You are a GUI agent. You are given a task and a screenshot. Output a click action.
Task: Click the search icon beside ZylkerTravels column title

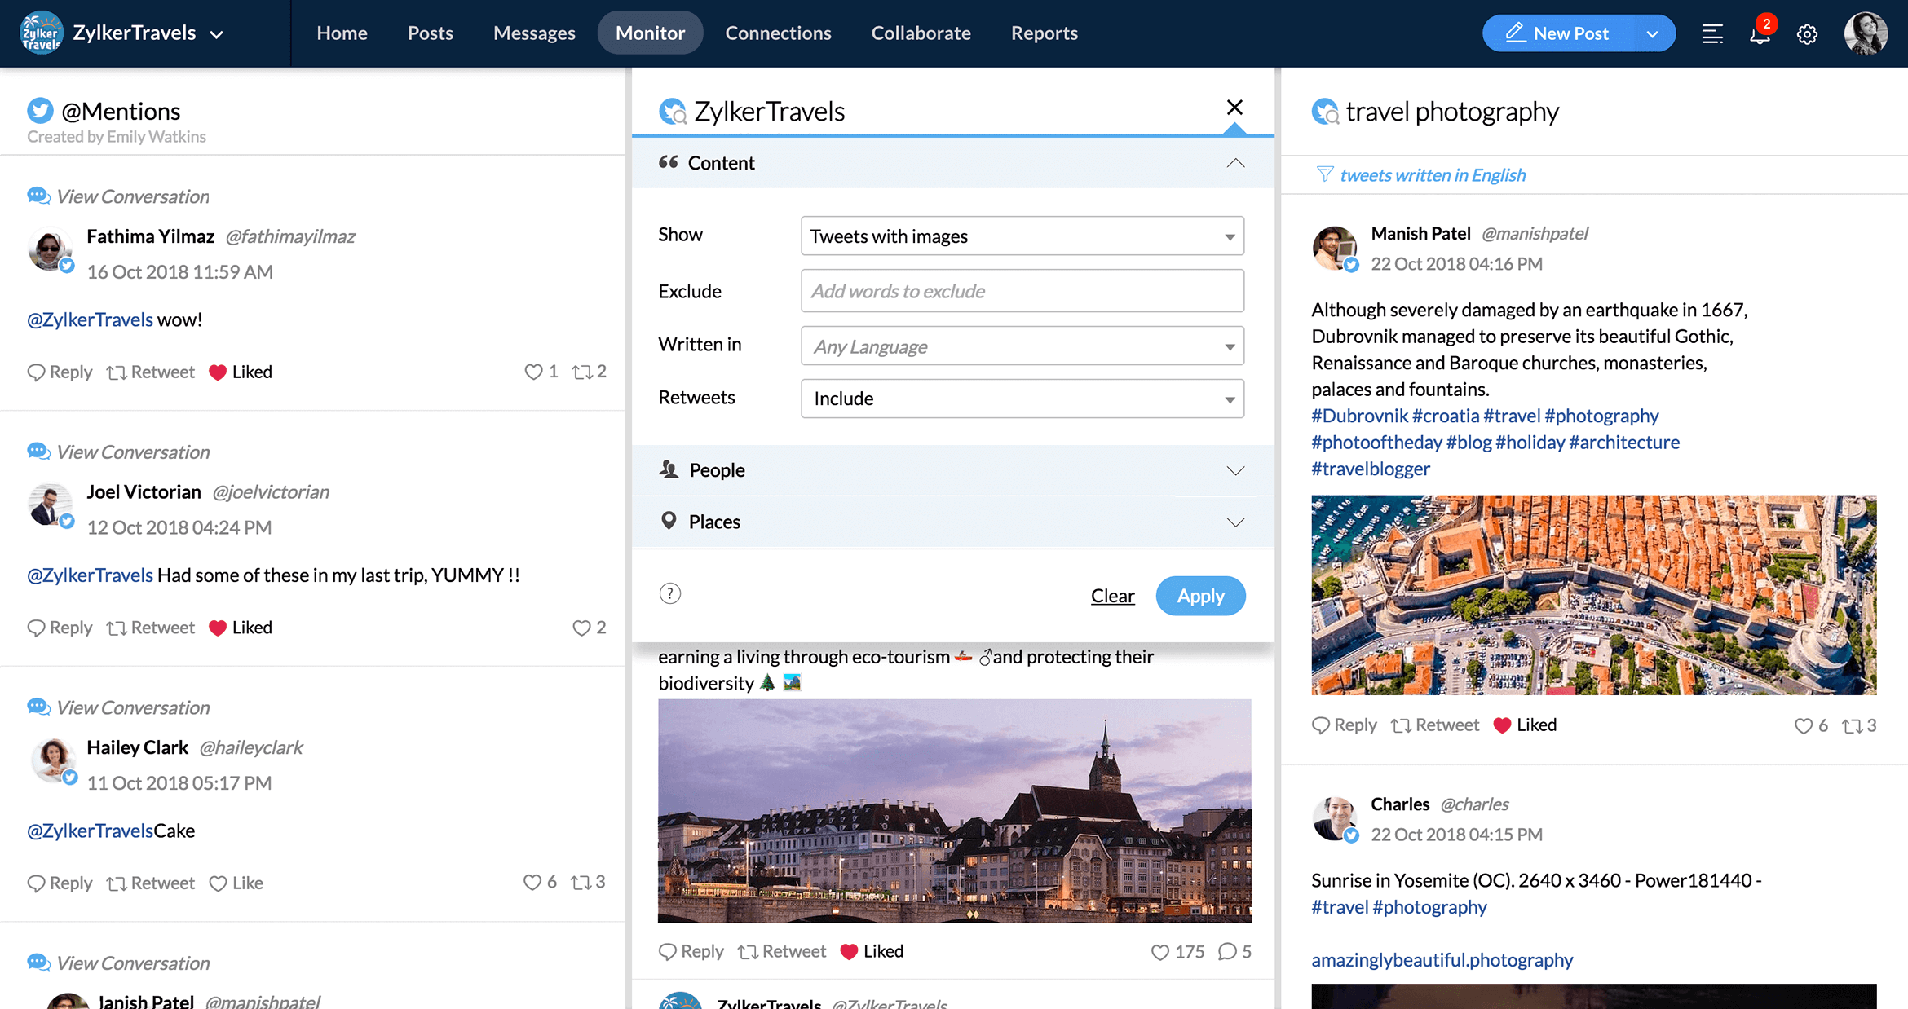[x=673, y=111]
